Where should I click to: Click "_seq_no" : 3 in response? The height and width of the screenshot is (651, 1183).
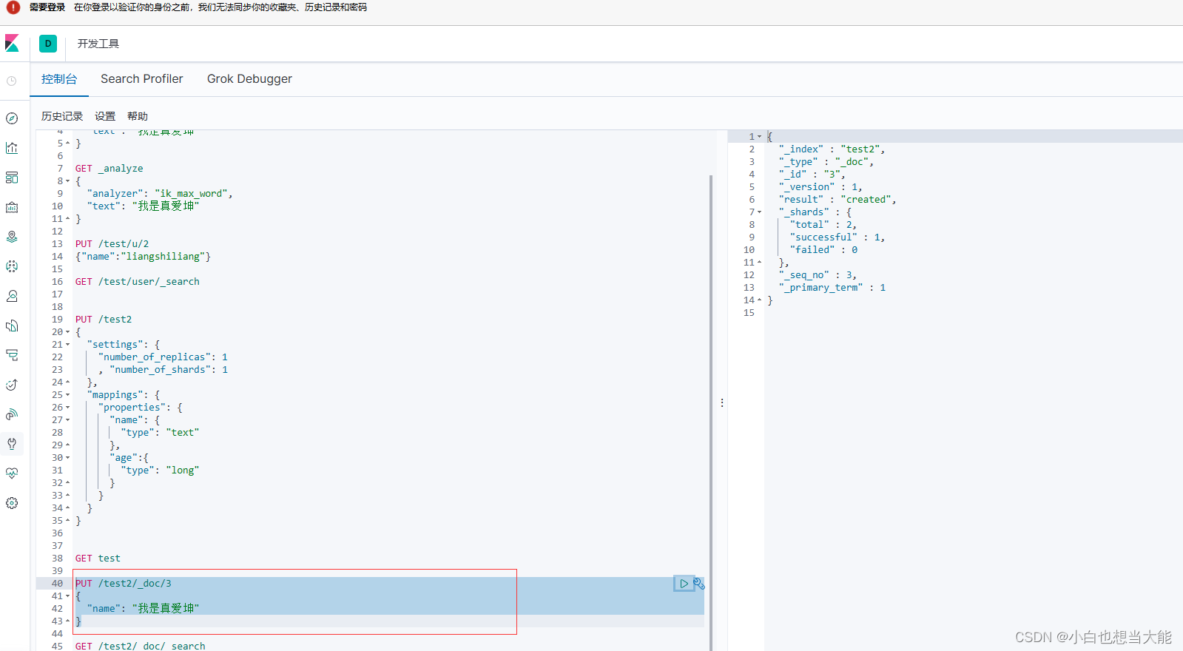coord(818,275)
